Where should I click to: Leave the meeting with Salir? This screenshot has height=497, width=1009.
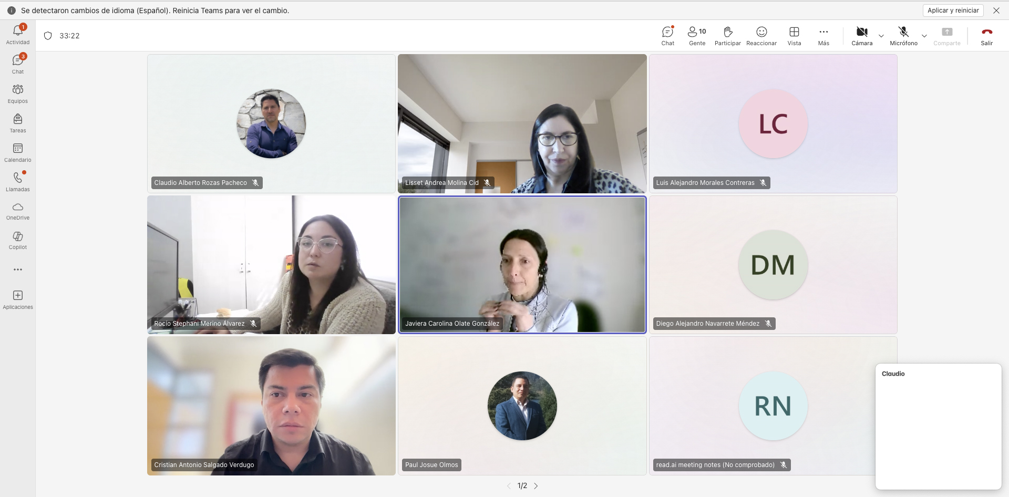click(x=986, y=36)
